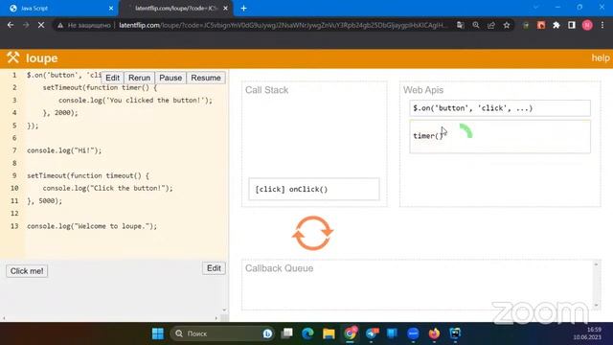Click the code pane scroll down arrow
This screenshot has height=345, width=613.
[224, 310]
